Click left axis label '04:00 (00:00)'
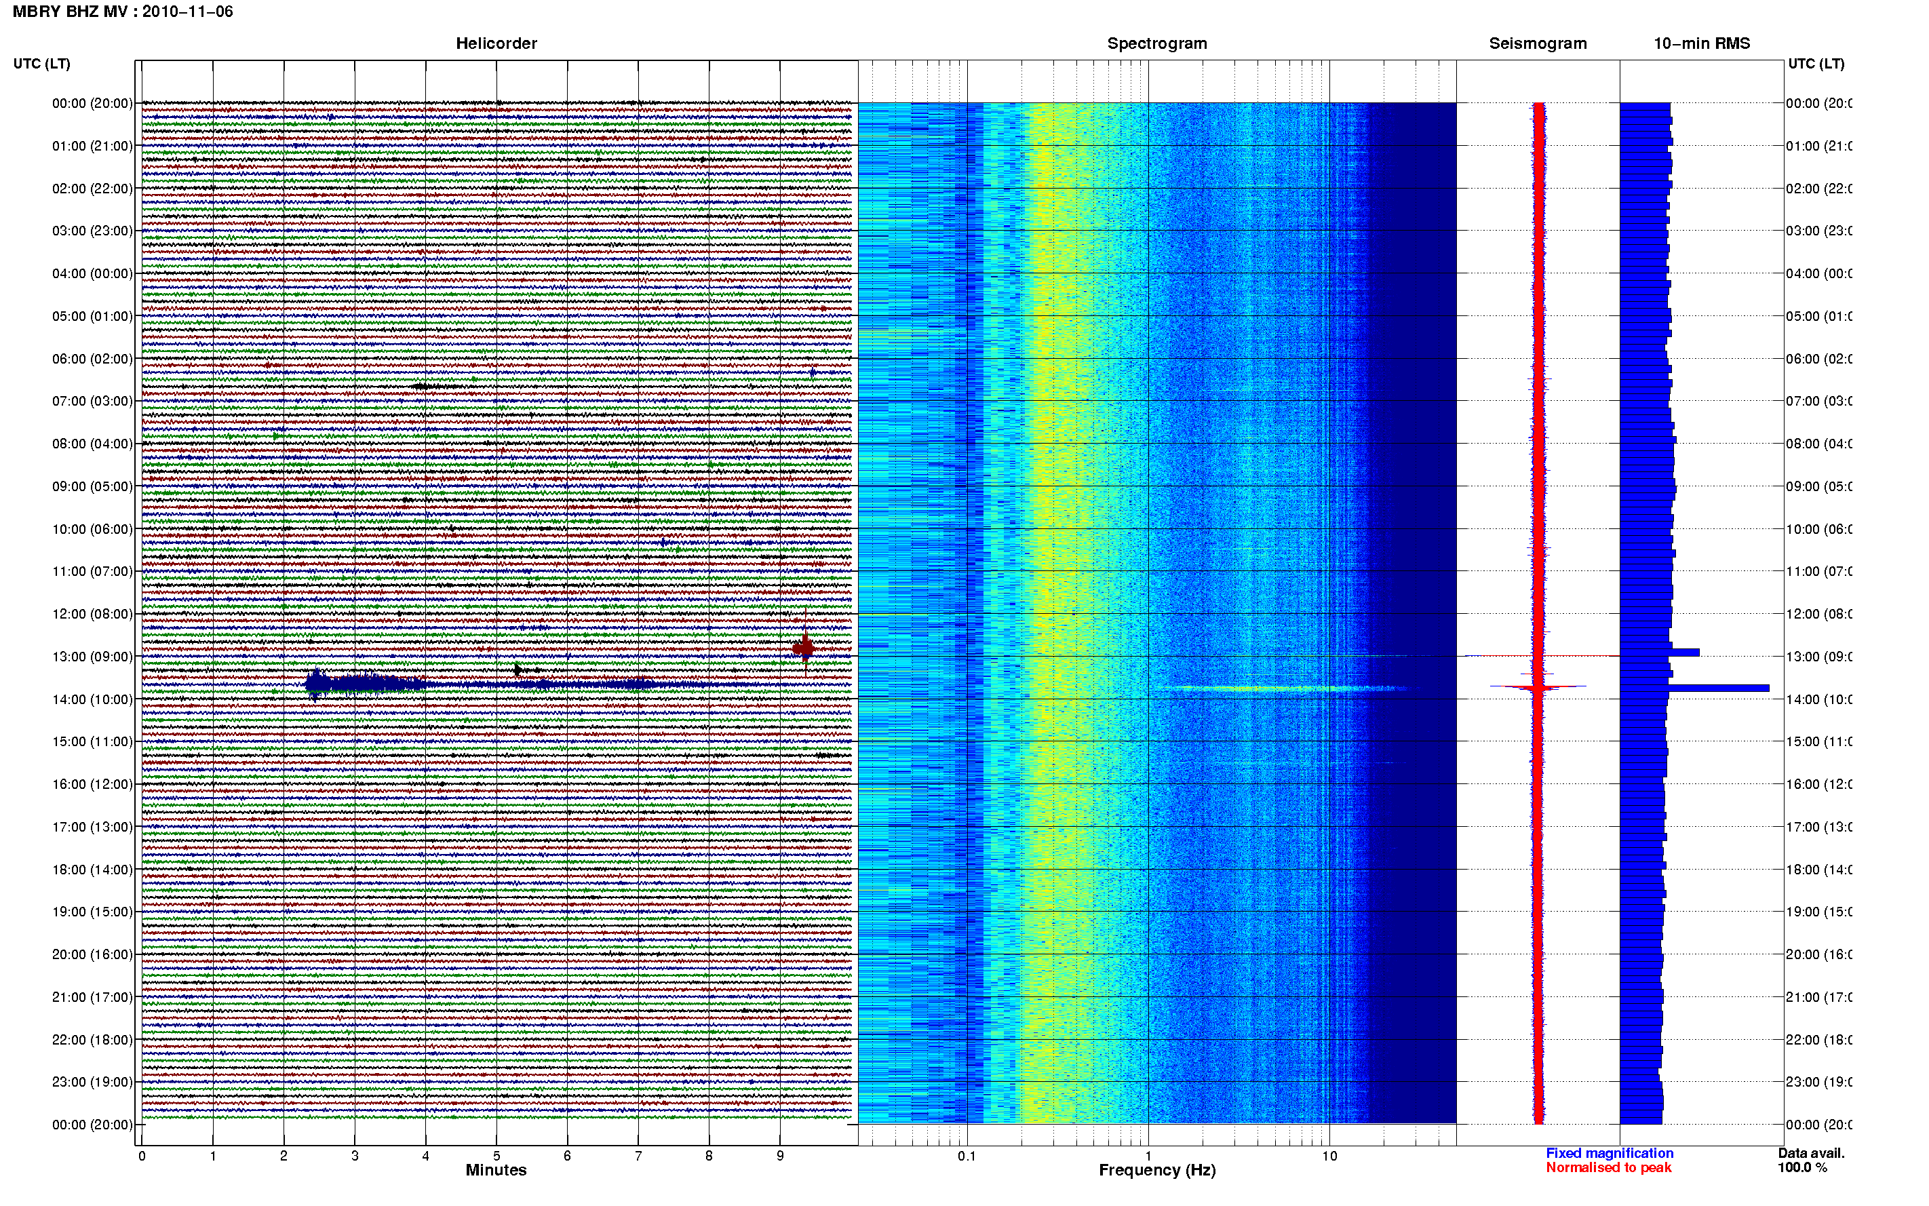 click(92, 273)
